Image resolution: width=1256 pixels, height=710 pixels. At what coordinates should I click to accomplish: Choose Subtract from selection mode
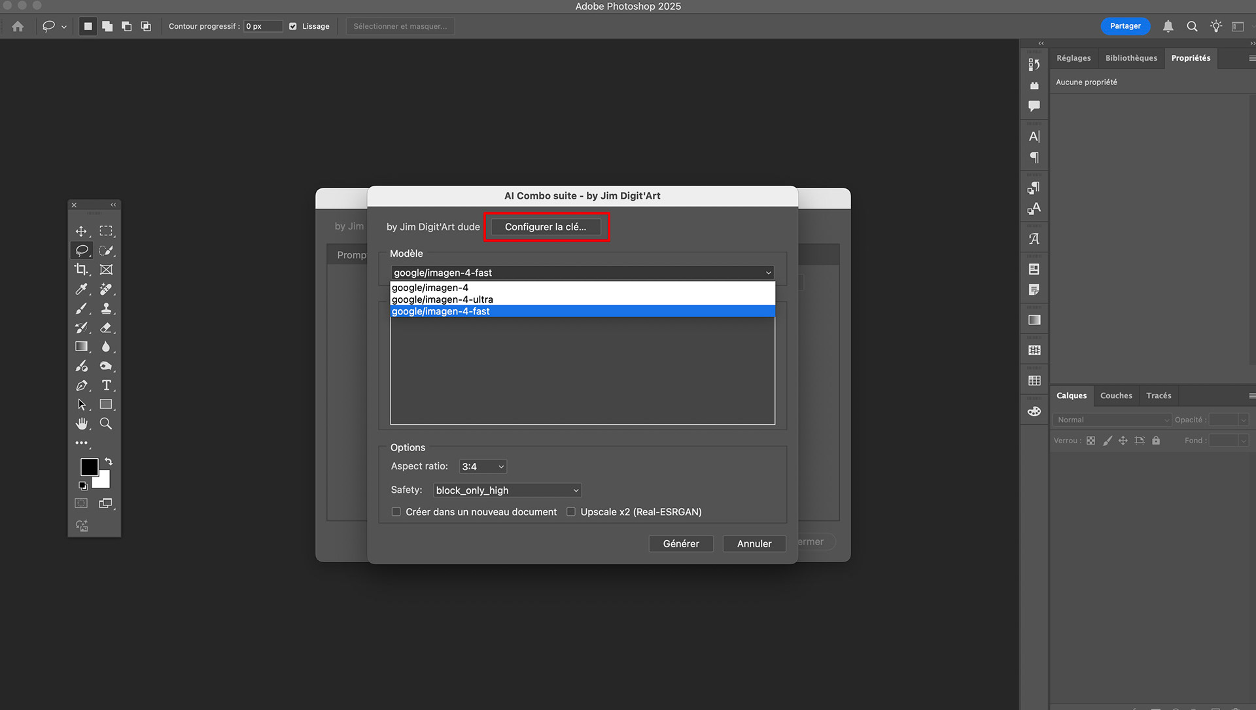[x=126, y=26]
